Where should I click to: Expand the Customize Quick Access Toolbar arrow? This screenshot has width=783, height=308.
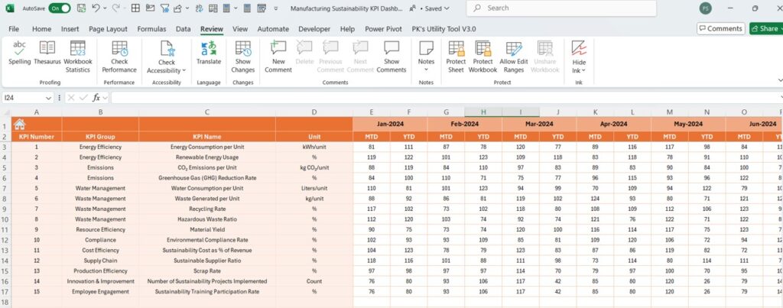point(276,8)
